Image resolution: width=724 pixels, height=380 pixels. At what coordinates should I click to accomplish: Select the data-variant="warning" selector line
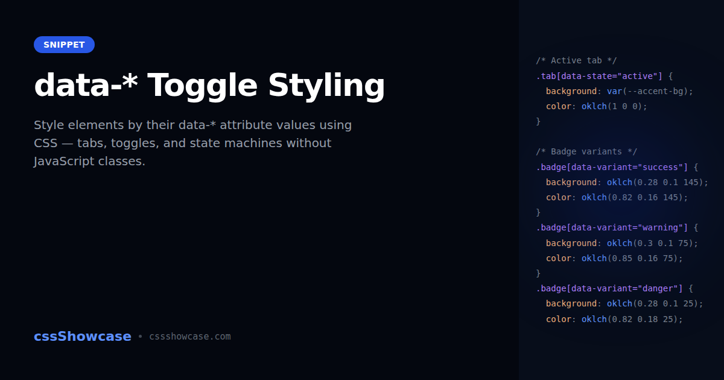pos(617,227)
